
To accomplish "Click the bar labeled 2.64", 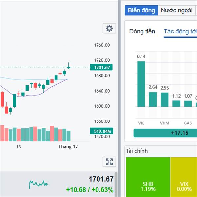I will (153, 99).
